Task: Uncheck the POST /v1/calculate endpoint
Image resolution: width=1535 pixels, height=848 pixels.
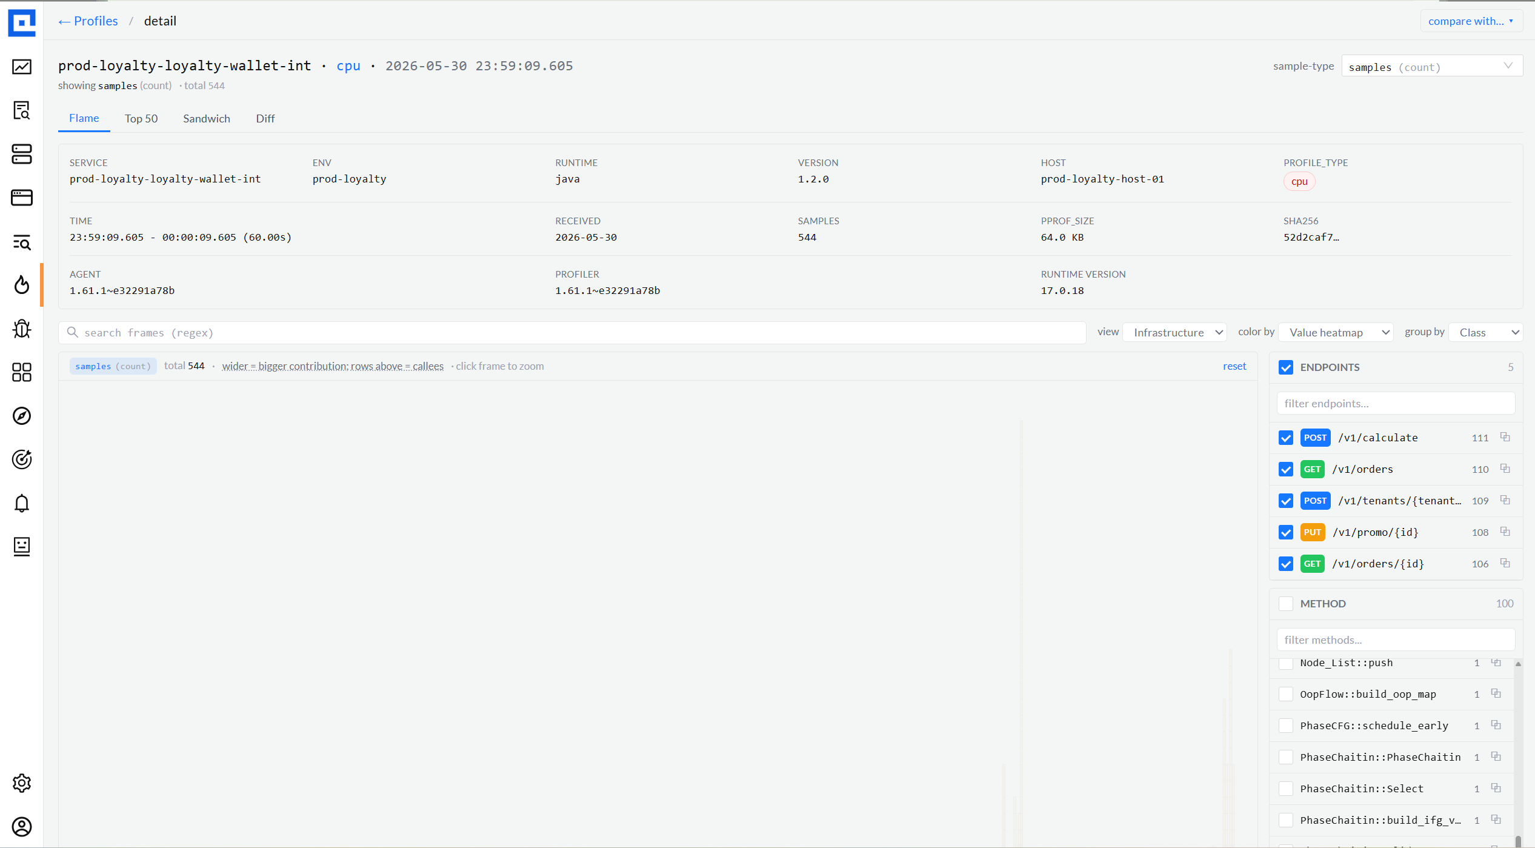Action: tap(1286, 438)
